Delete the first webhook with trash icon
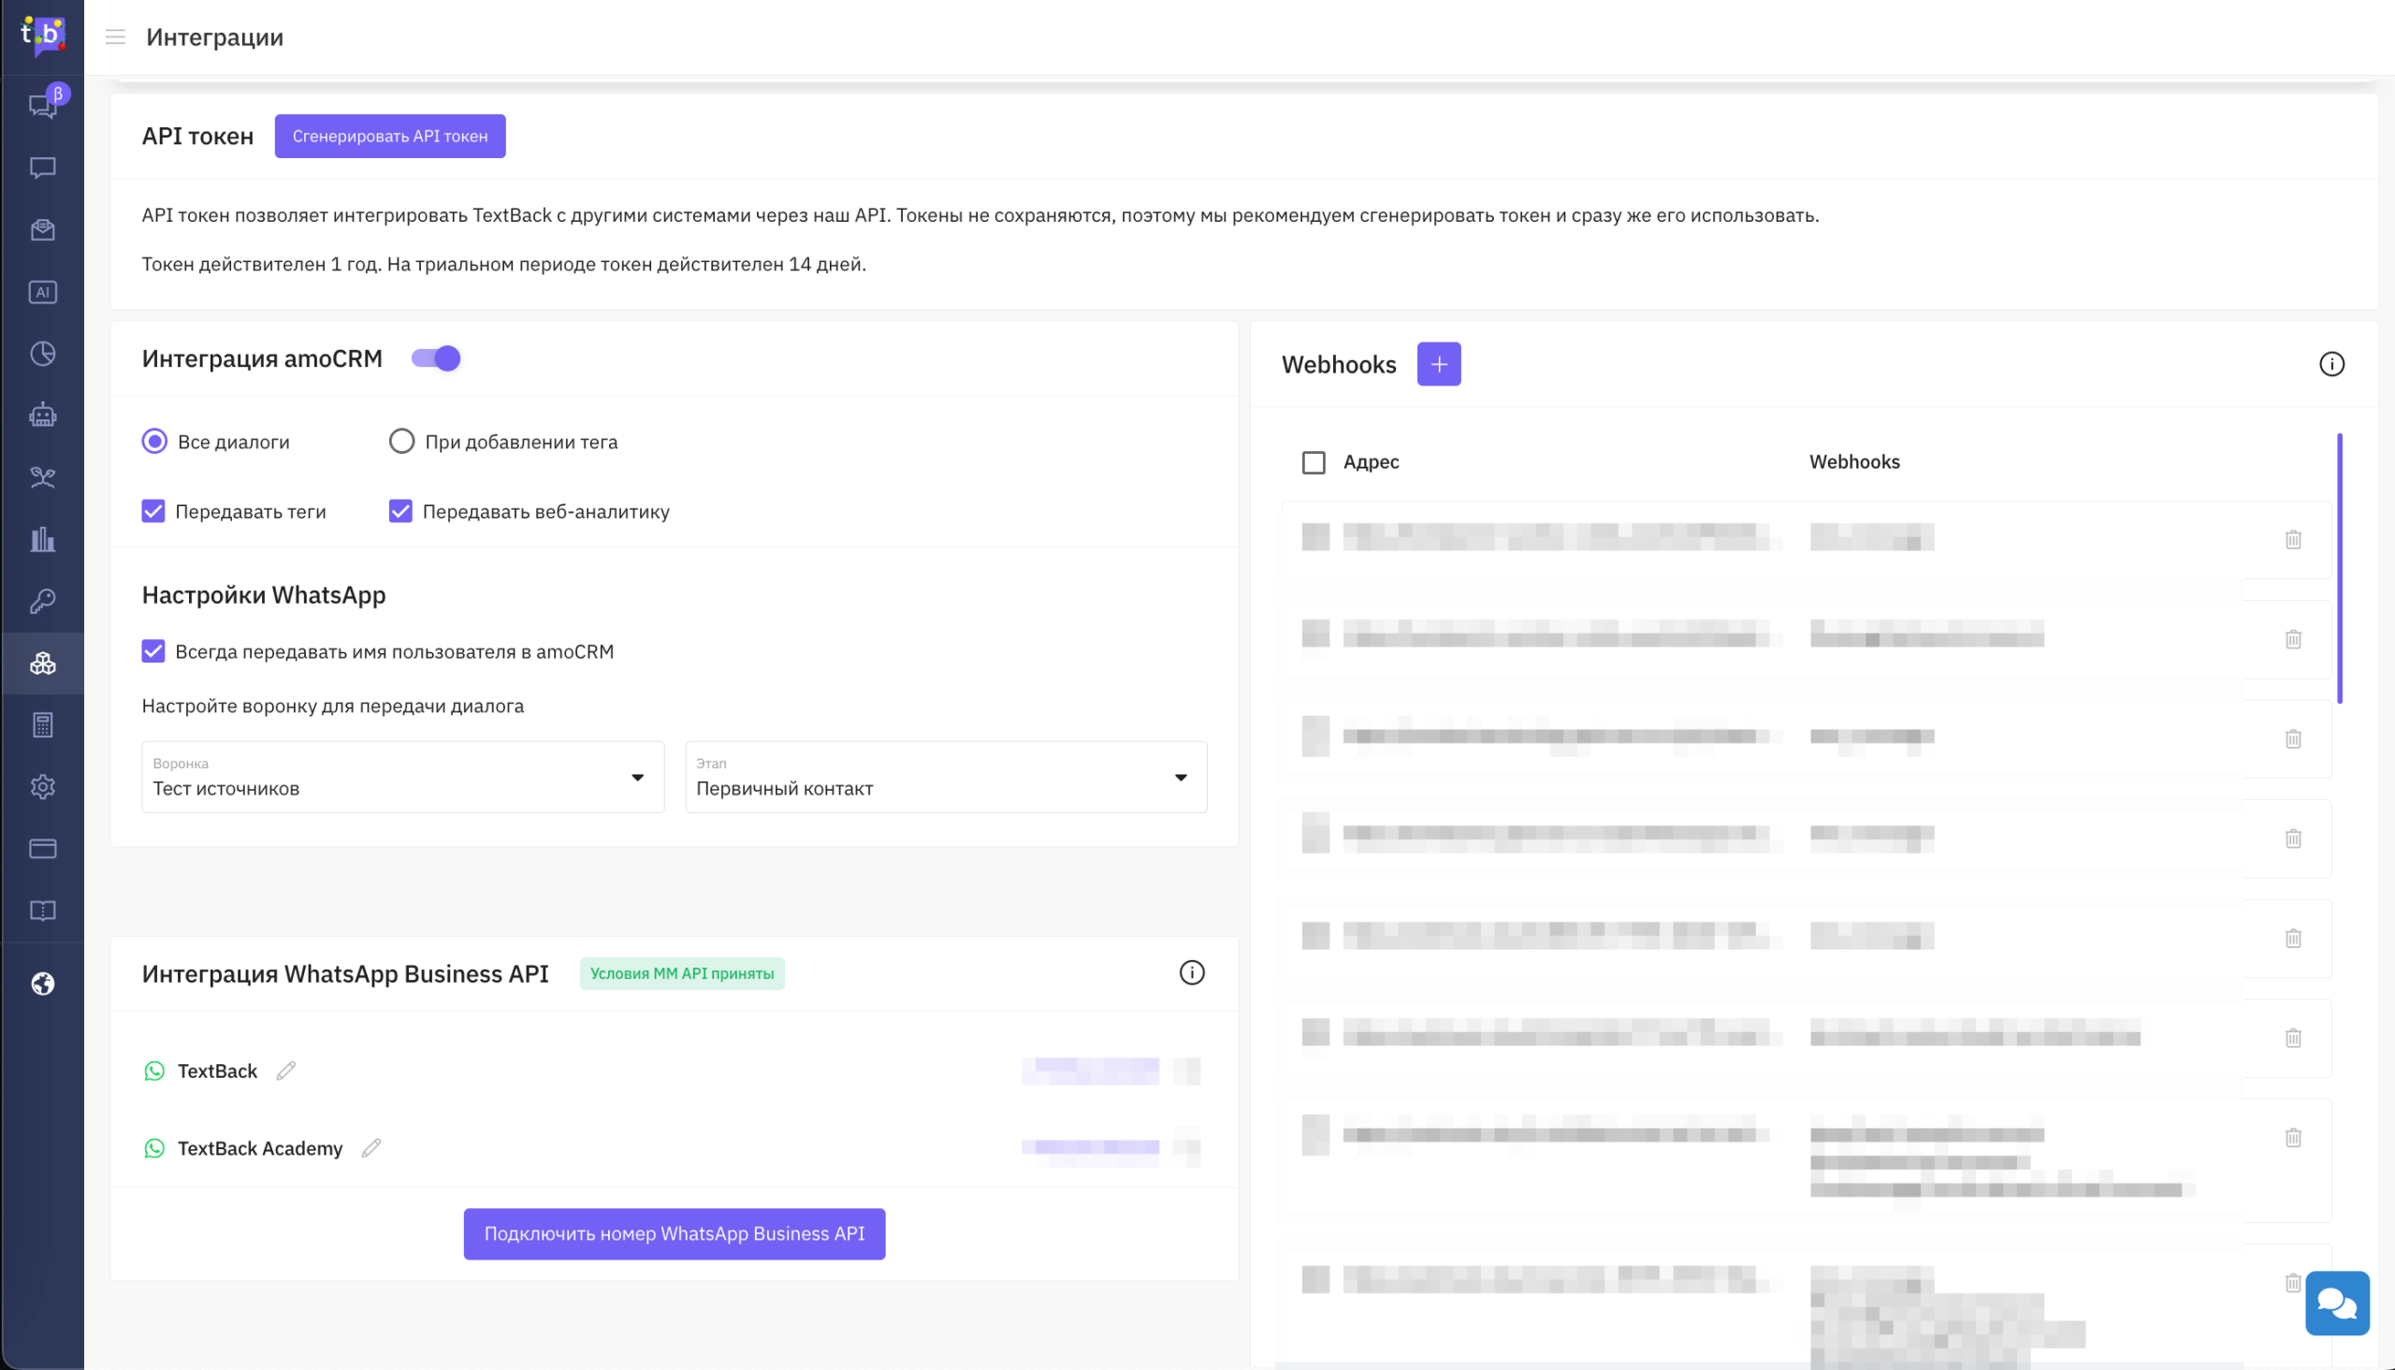 pyautogui.click(x=2292, y=539)
